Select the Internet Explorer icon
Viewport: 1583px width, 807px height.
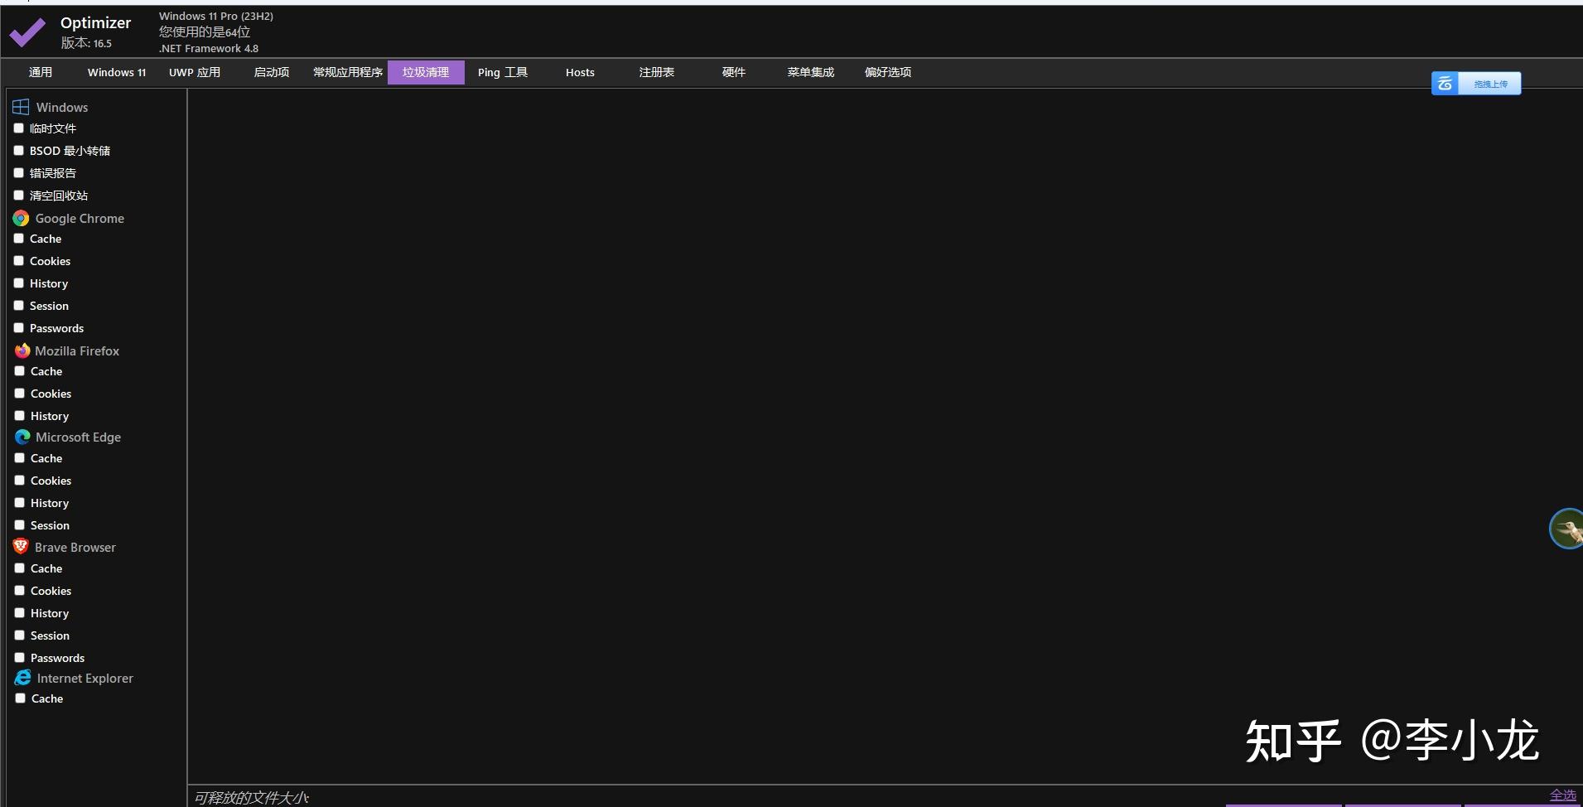pyautogui.click(x=22, y=678)
